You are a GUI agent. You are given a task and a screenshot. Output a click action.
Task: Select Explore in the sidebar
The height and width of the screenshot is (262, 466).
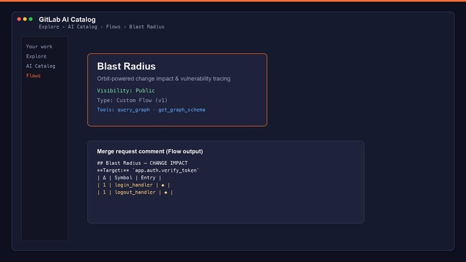point(36,56)
